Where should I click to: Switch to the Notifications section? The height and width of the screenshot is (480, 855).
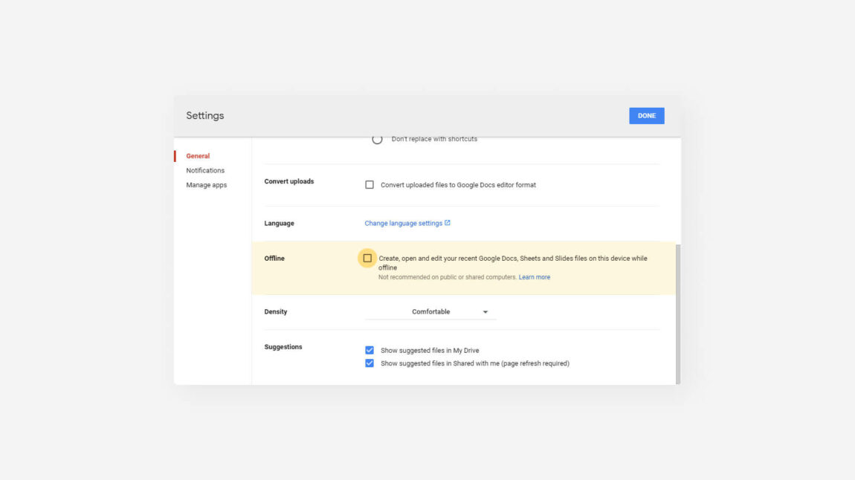206,170
